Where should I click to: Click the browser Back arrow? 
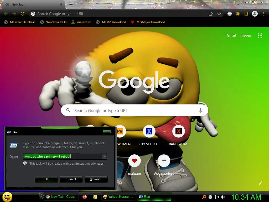point(6,14)
